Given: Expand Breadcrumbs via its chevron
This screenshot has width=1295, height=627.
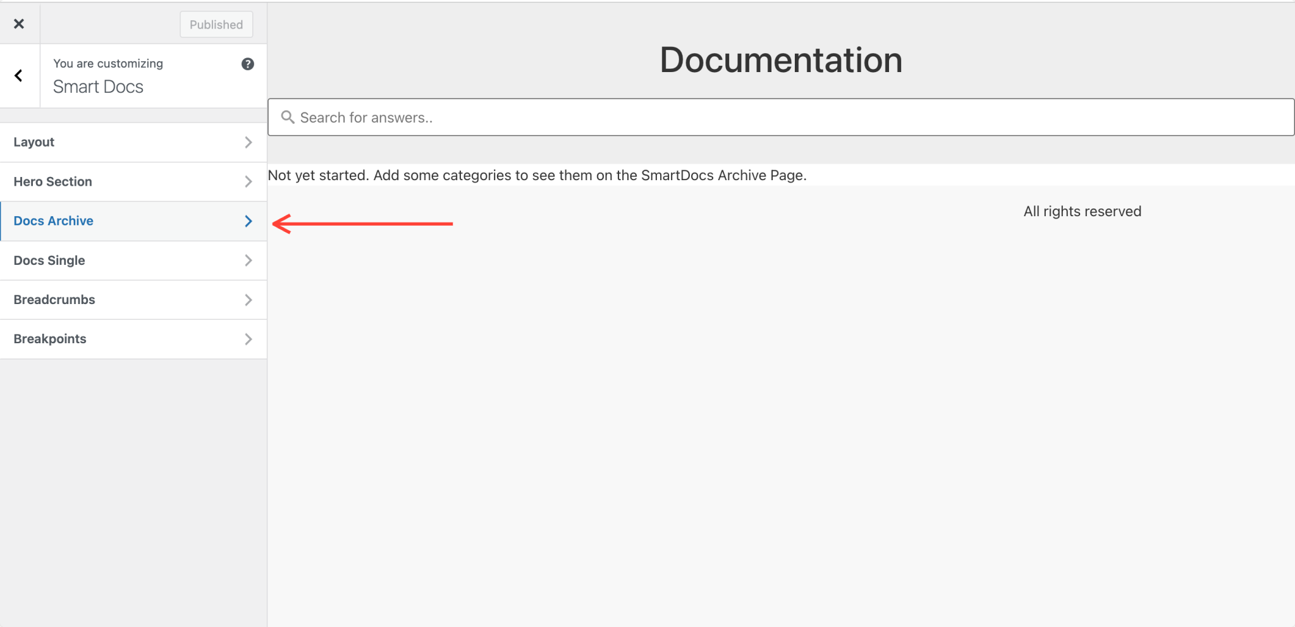Looking at the screenshot, I should click(x=249, y=300).
